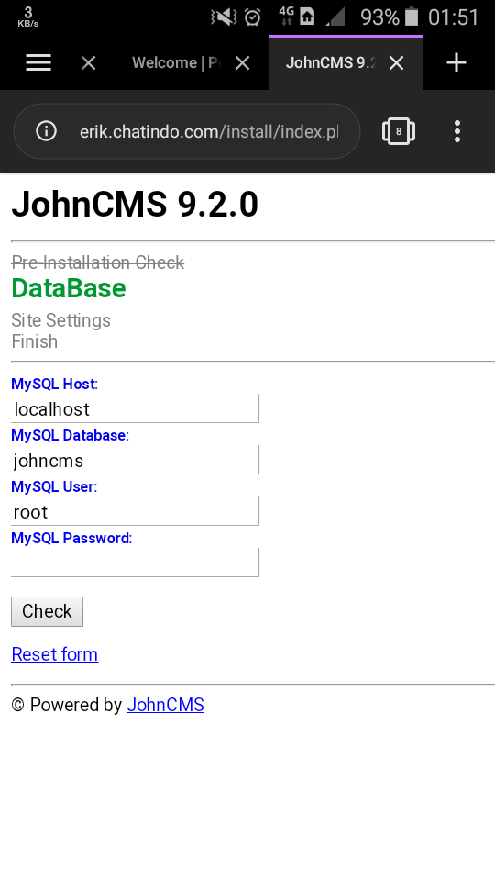Viewport: 495px width, 881px height.
Task: Open a new tab with plus icon
Action: (456, 62)
